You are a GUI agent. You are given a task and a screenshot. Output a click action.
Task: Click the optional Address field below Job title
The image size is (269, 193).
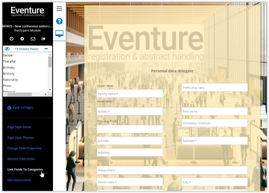click(x=130, y=152)
